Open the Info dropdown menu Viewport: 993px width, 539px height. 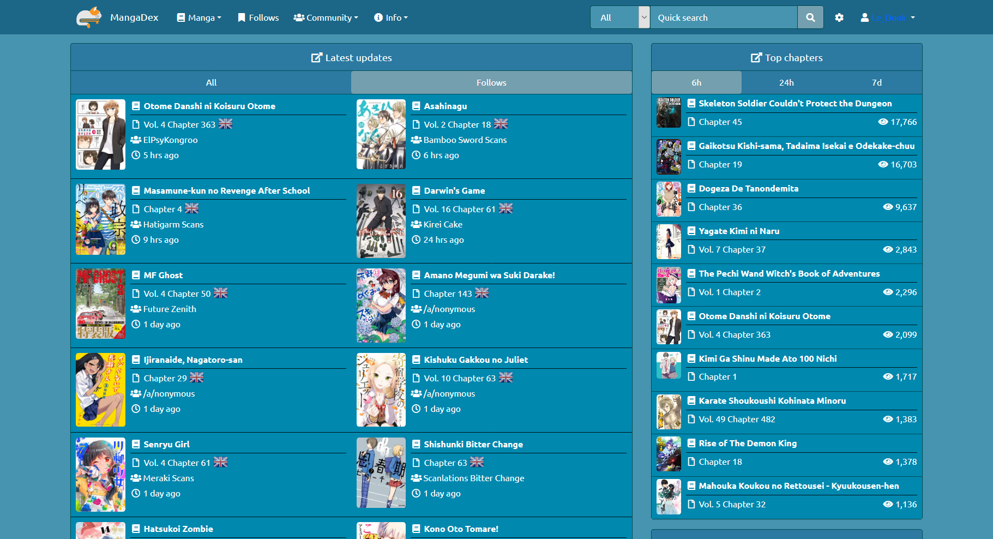[x=391, y=17]
